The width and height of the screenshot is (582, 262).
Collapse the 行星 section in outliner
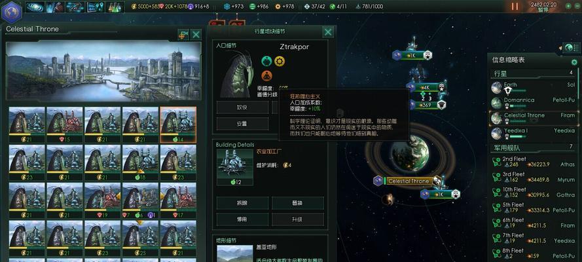pyautogui.click(x=533, y=73)
